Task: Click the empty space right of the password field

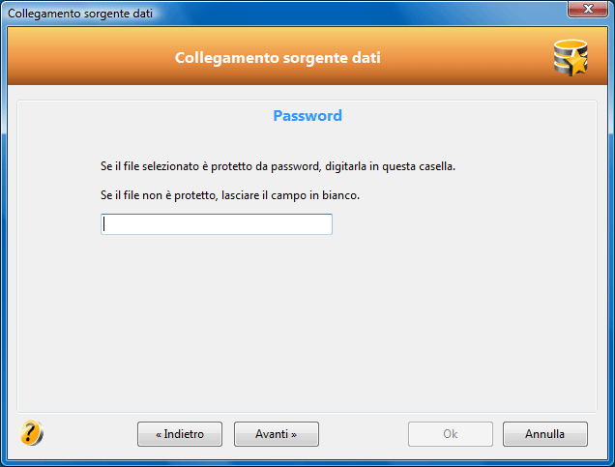Action: tap(463, 224)
